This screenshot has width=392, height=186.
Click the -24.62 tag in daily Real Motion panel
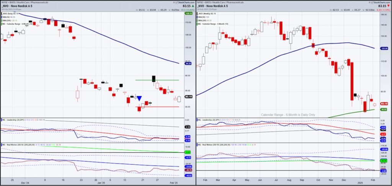pyautogui.click(x=188, y=166)
